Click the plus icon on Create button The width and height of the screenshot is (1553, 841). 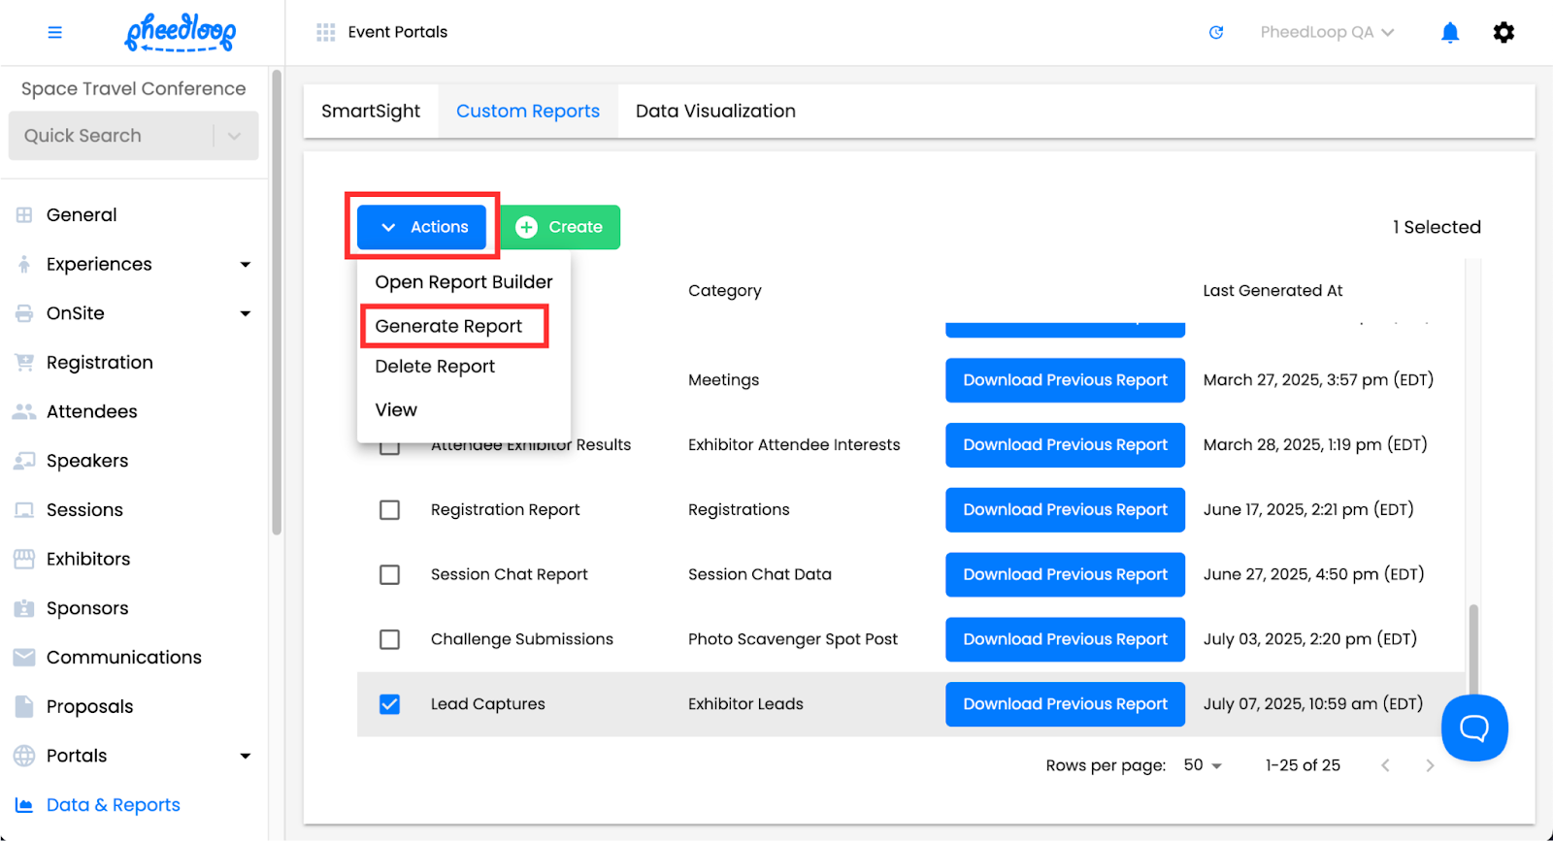(526, 227)
